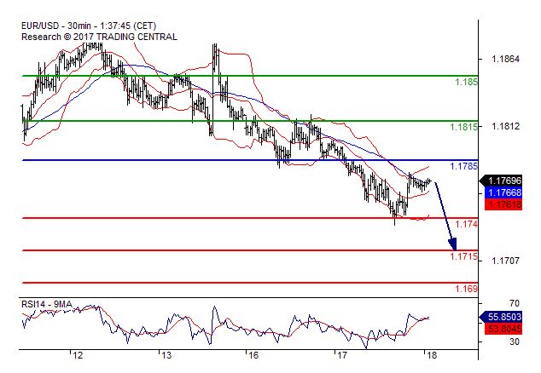This screenshot has width=541, height=373.
Task: Click the red 1.169 support label
Action: pos(467,289)
